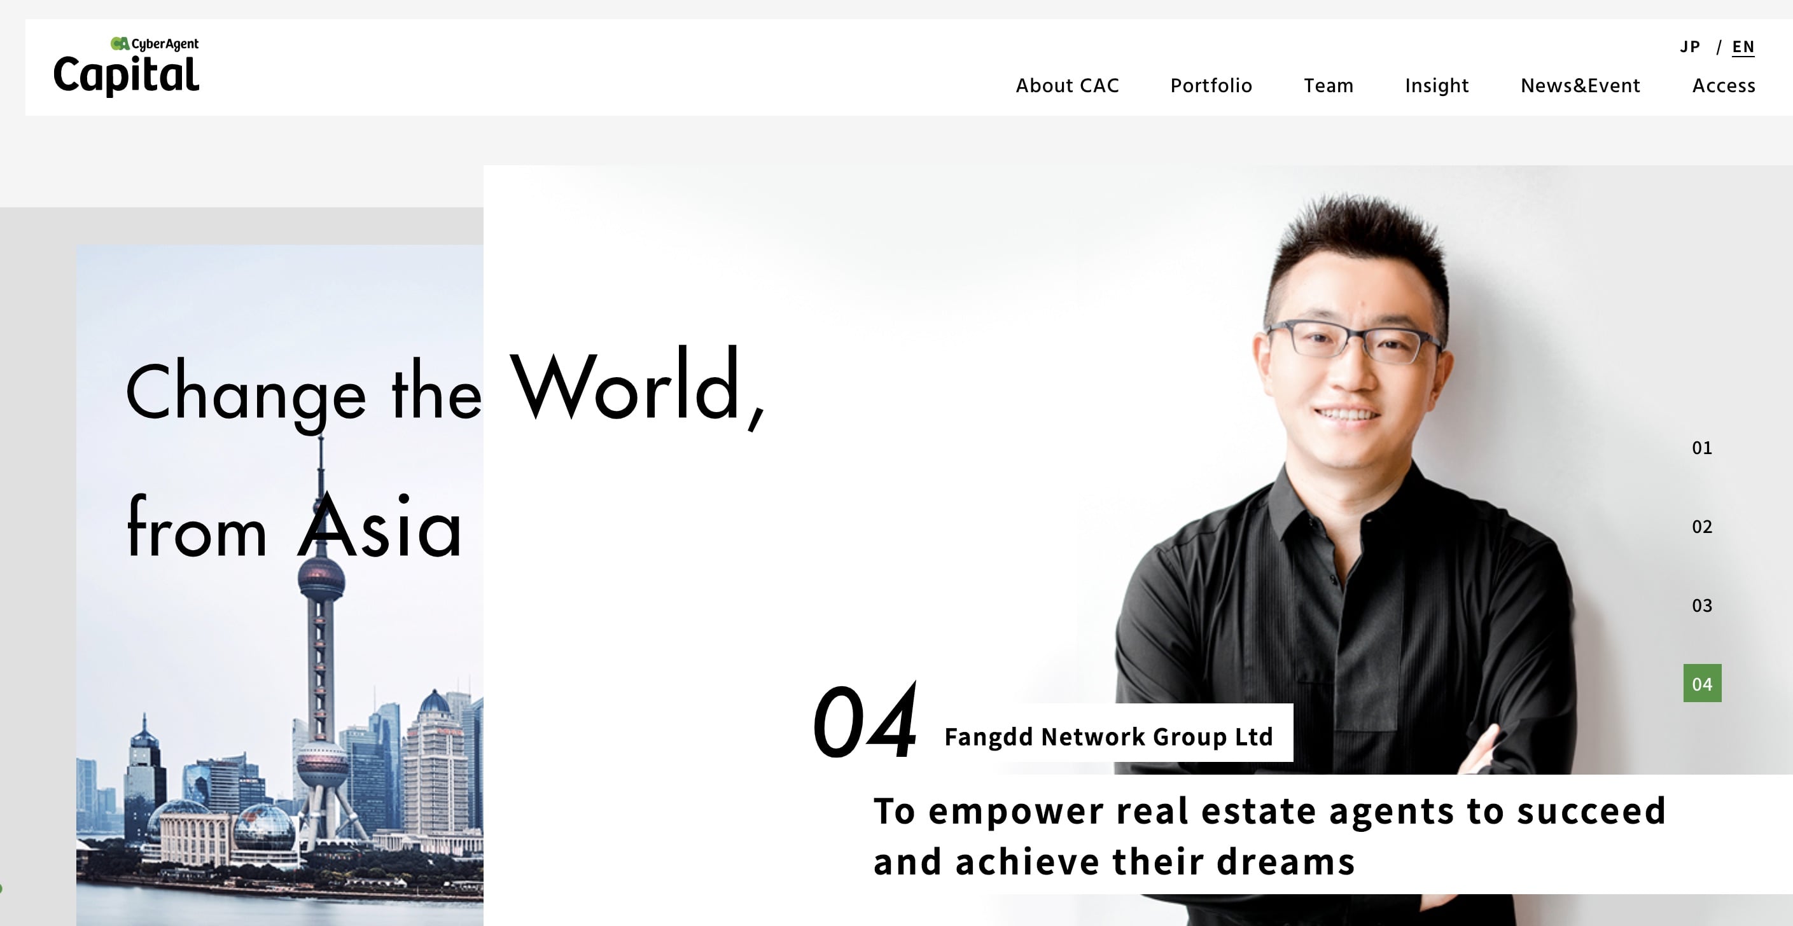
Task: Click the Fangdd Network Group Ltd label
Action: (1108, 736)
